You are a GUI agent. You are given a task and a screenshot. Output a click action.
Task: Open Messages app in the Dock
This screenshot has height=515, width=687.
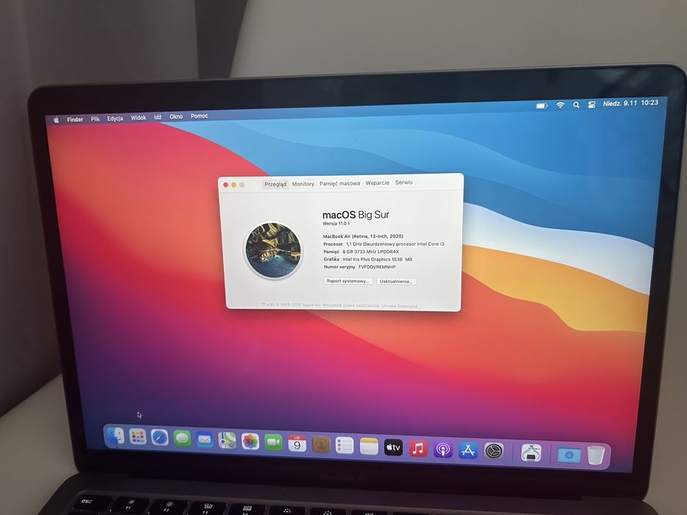pos(182,438)
